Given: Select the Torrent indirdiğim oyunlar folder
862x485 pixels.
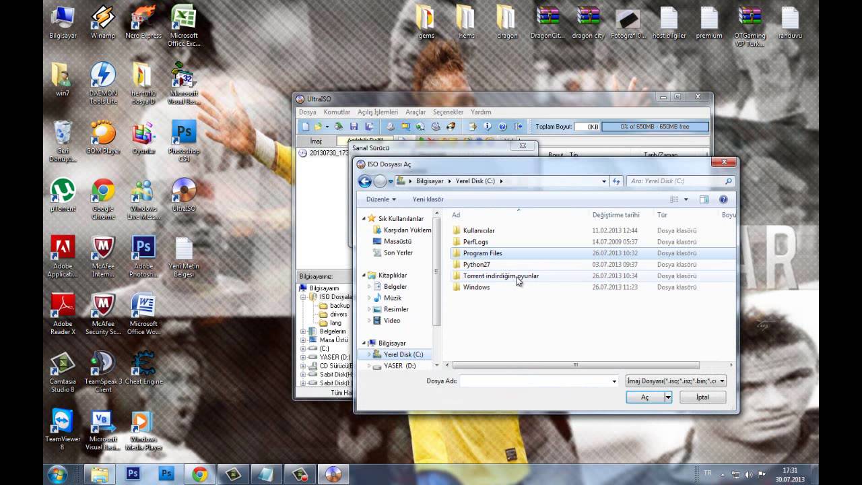Looking at the screenshot, I should pyautogui.click(x=500, y=276).
